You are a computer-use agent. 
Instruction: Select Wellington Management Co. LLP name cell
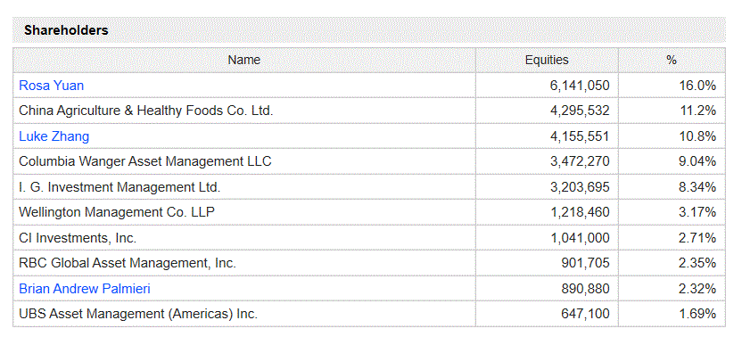coord(244,212)
